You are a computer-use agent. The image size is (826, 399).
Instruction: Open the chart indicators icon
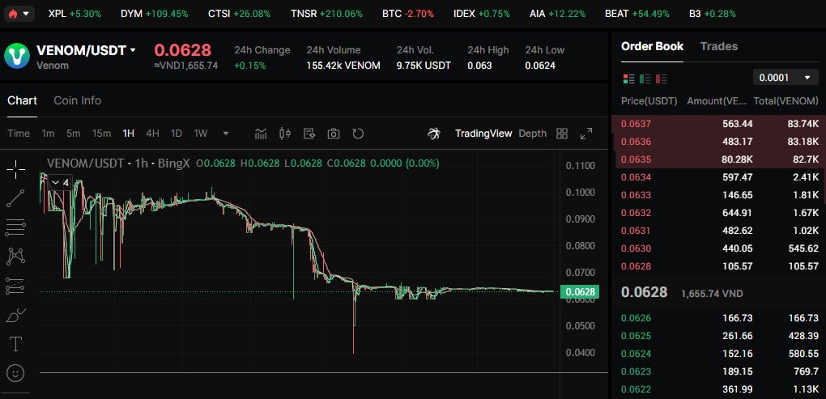pos(261,134)
